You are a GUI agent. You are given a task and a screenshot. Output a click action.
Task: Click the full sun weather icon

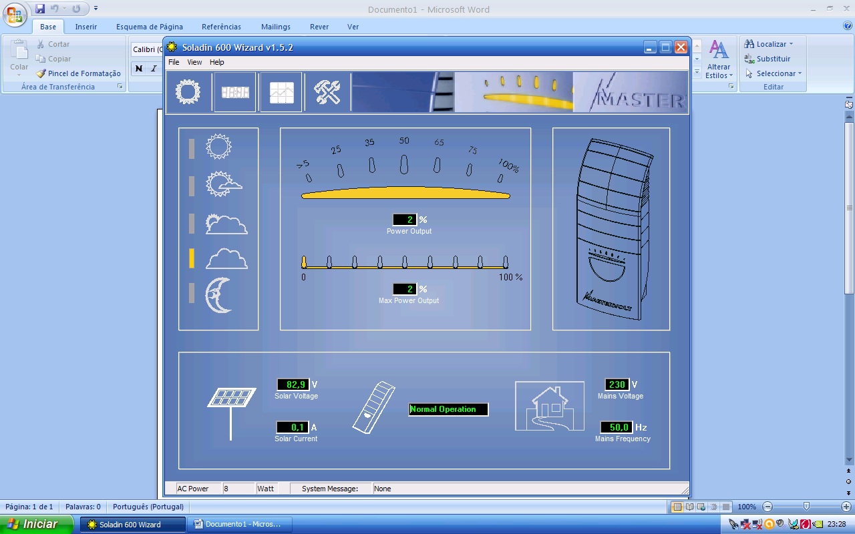pyautogui.click(x=218, y=146)
